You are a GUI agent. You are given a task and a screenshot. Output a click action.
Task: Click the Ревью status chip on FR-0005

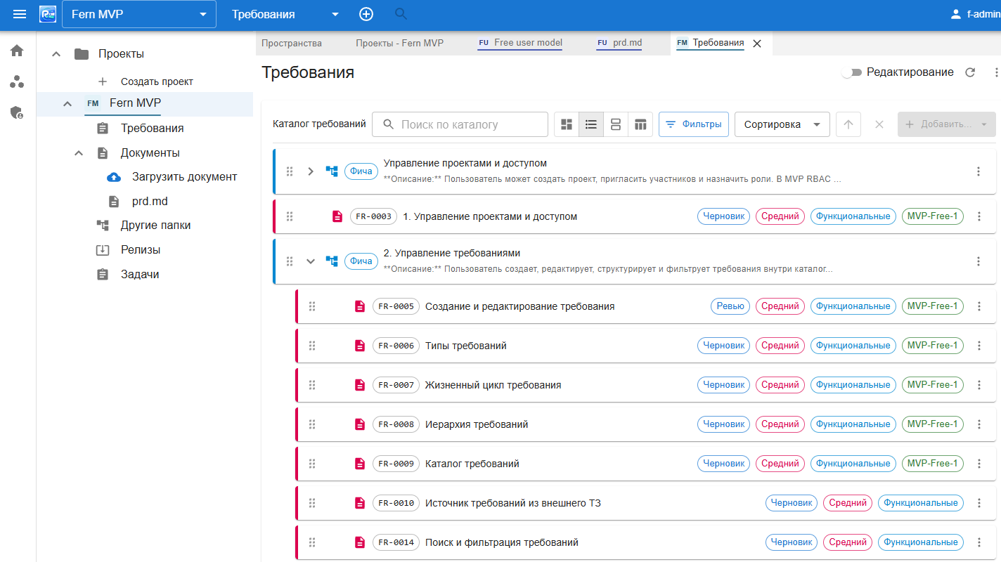730,306
